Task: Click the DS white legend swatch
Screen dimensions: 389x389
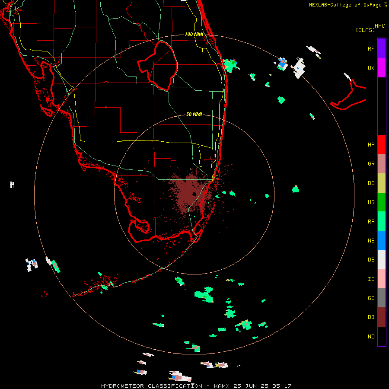Action: pyautogui.click(x=382, y=259)
